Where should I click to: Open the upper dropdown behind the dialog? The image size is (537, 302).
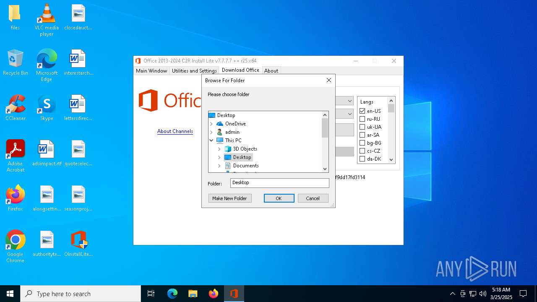[x=349, y=101]
